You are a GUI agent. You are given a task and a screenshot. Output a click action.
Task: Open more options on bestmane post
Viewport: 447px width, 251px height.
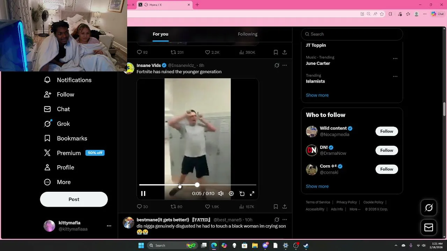tap(285, 220)
